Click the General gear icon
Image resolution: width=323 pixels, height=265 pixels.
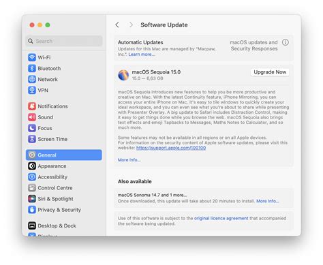click(x=32, y=155)
